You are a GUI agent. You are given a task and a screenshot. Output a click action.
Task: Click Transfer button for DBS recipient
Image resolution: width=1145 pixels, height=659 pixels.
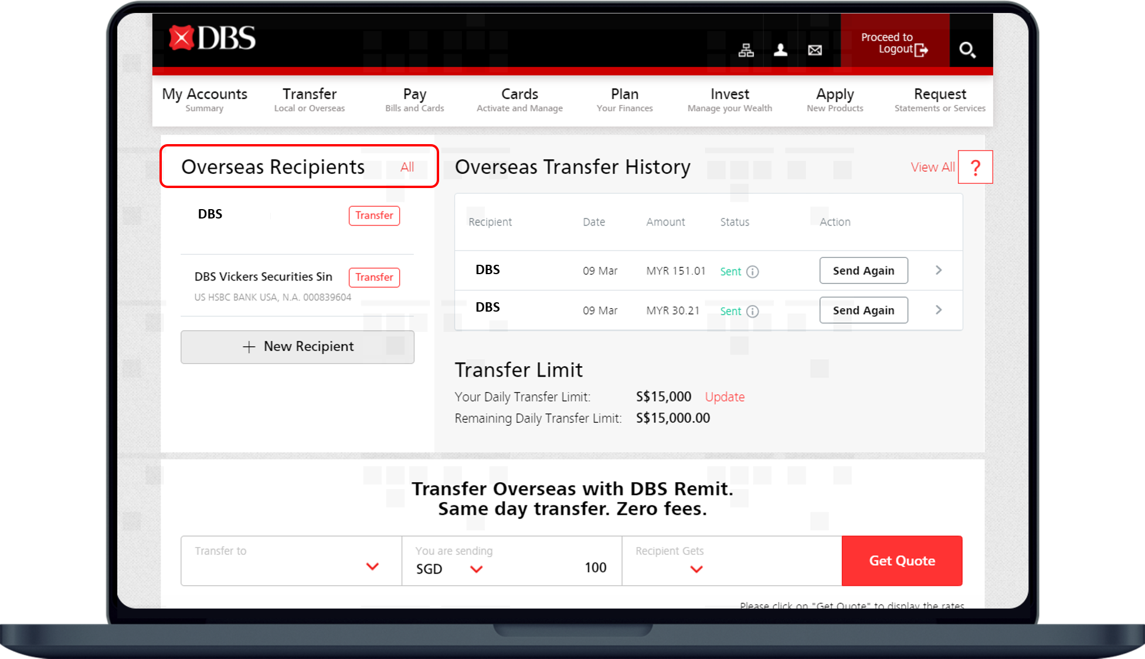[x=374, y=216]
